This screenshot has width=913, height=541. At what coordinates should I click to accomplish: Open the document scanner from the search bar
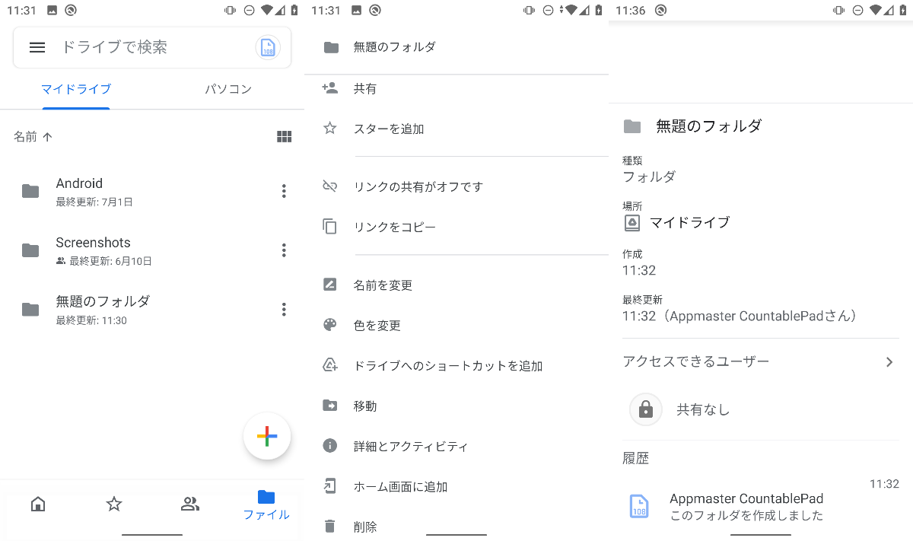pos(267,47)
